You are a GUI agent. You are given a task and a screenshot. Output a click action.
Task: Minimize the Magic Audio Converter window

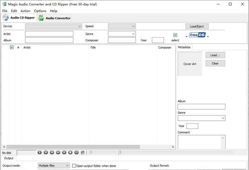(x=218, y=4)
